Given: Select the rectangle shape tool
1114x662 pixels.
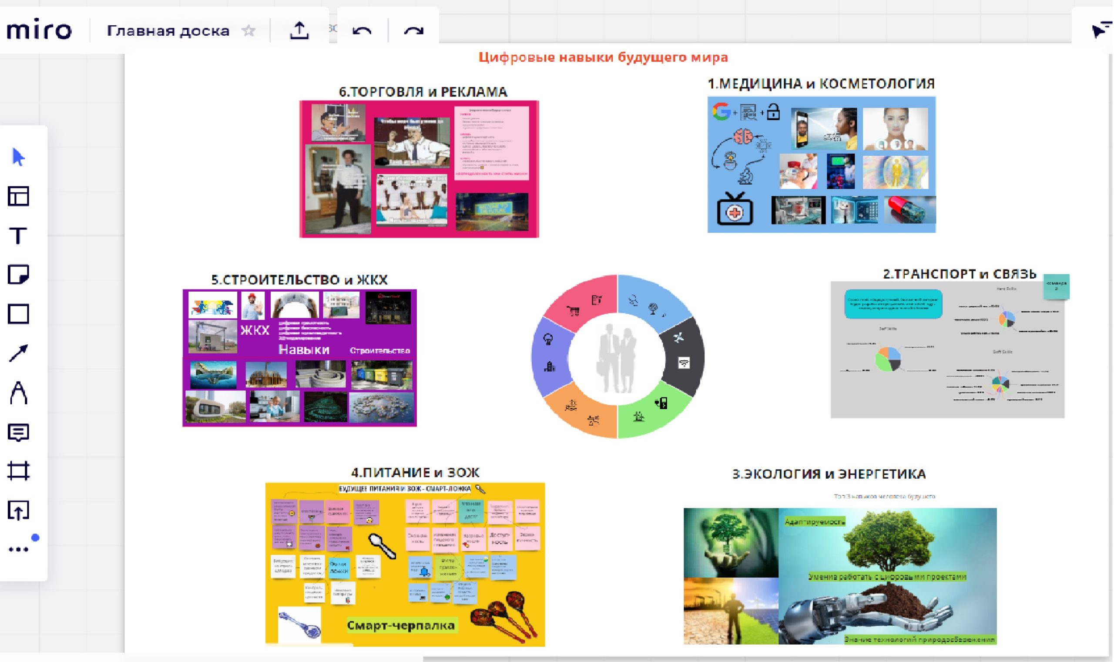Looking at the screenshot, I should point(18,314).
